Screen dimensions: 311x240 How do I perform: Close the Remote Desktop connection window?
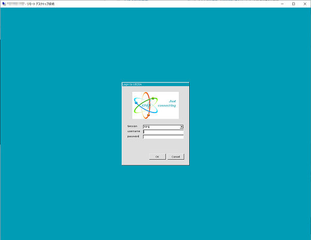(305, 4)
